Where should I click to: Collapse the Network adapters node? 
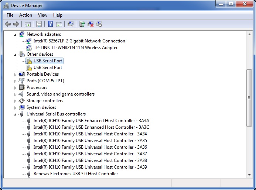tap(15, 35)
